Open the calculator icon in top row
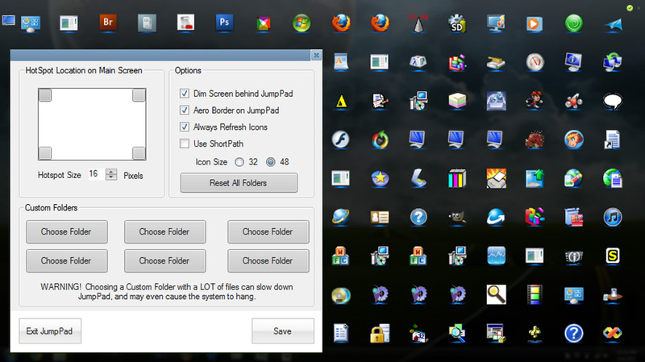 click(147, 23)
